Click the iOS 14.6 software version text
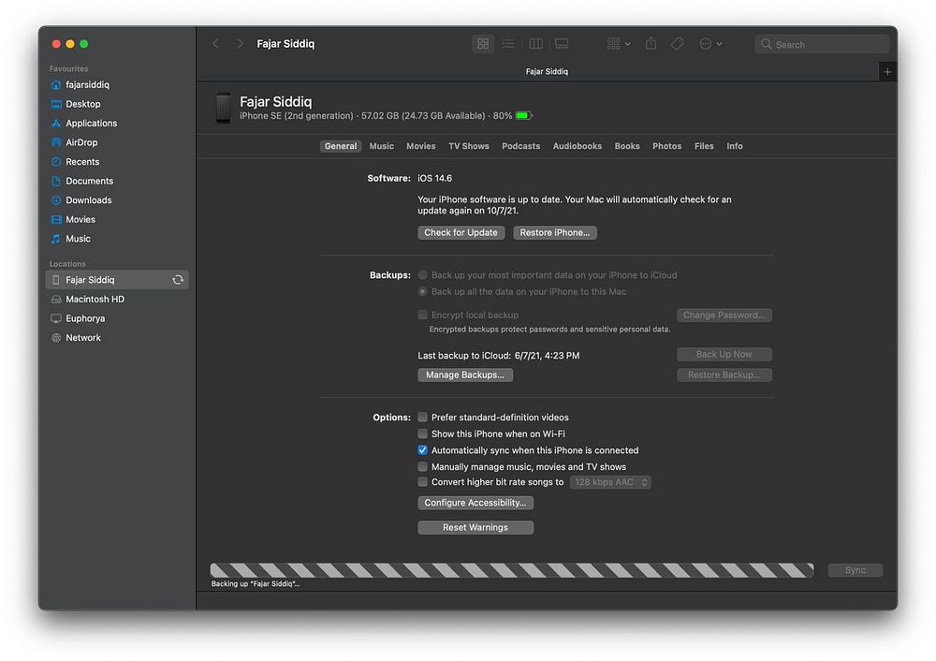Image resolution: width=936 pixels, height=661 pixels. pos(434,179)
